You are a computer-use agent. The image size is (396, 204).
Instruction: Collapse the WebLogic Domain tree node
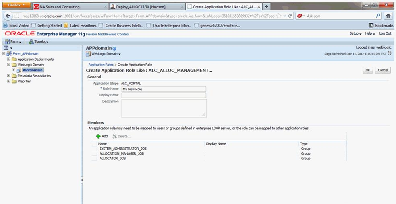8,65
